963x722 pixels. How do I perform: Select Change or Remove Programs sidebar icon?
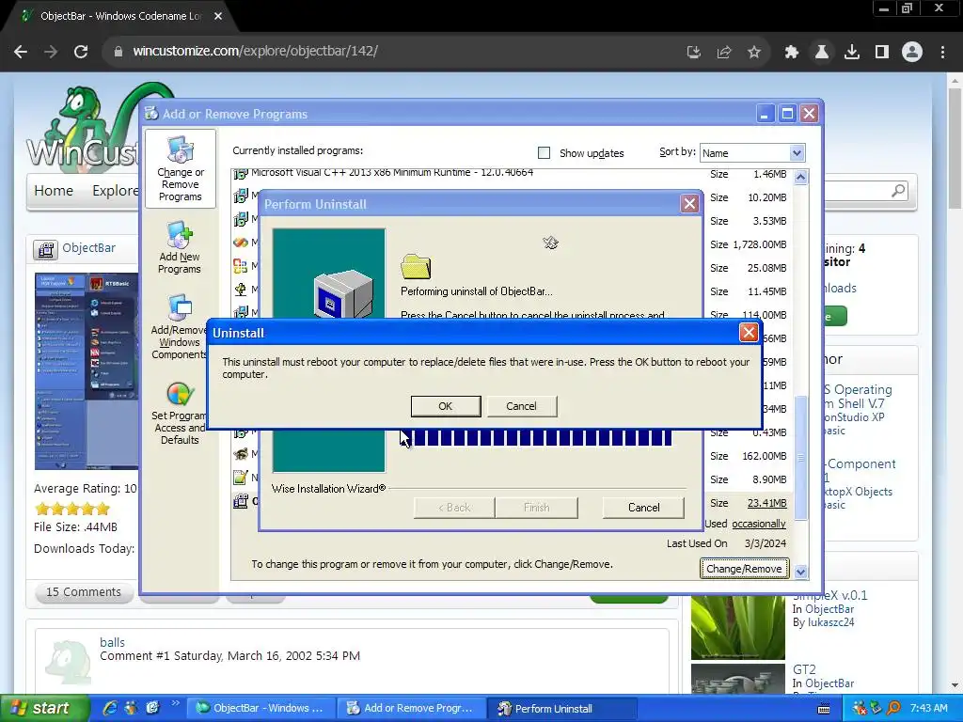click(180, 169)
